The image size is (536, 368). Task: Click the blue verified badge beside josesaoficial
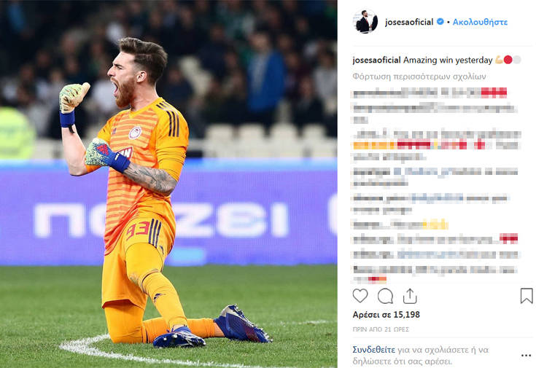[440, 22]
